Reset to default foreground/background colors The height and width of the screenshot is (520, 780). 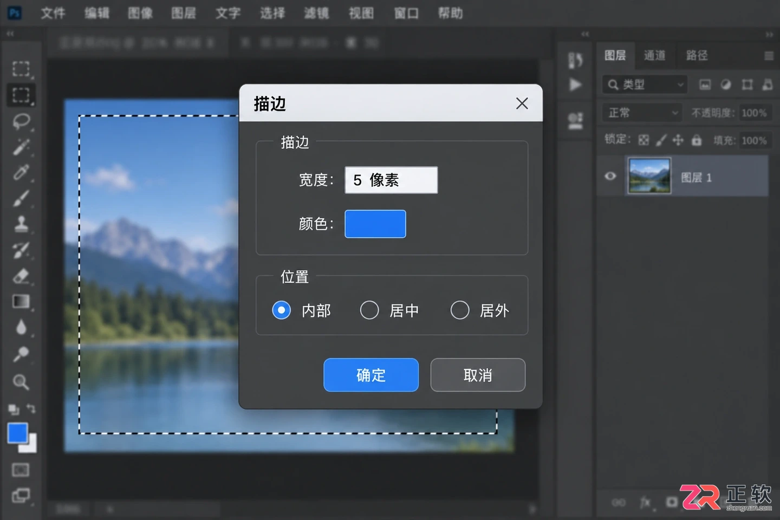pyautogui.click(x=13, y=409)
